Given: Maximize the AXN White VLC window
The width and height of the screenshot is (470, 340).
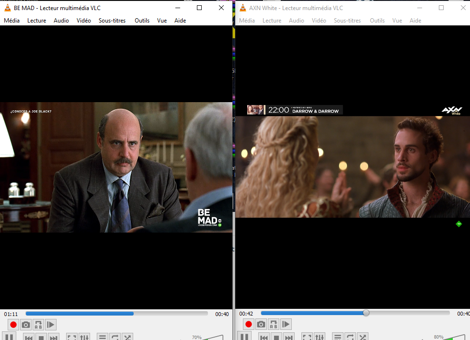Looking at the screenshot, I should click(x=441, y=8).
